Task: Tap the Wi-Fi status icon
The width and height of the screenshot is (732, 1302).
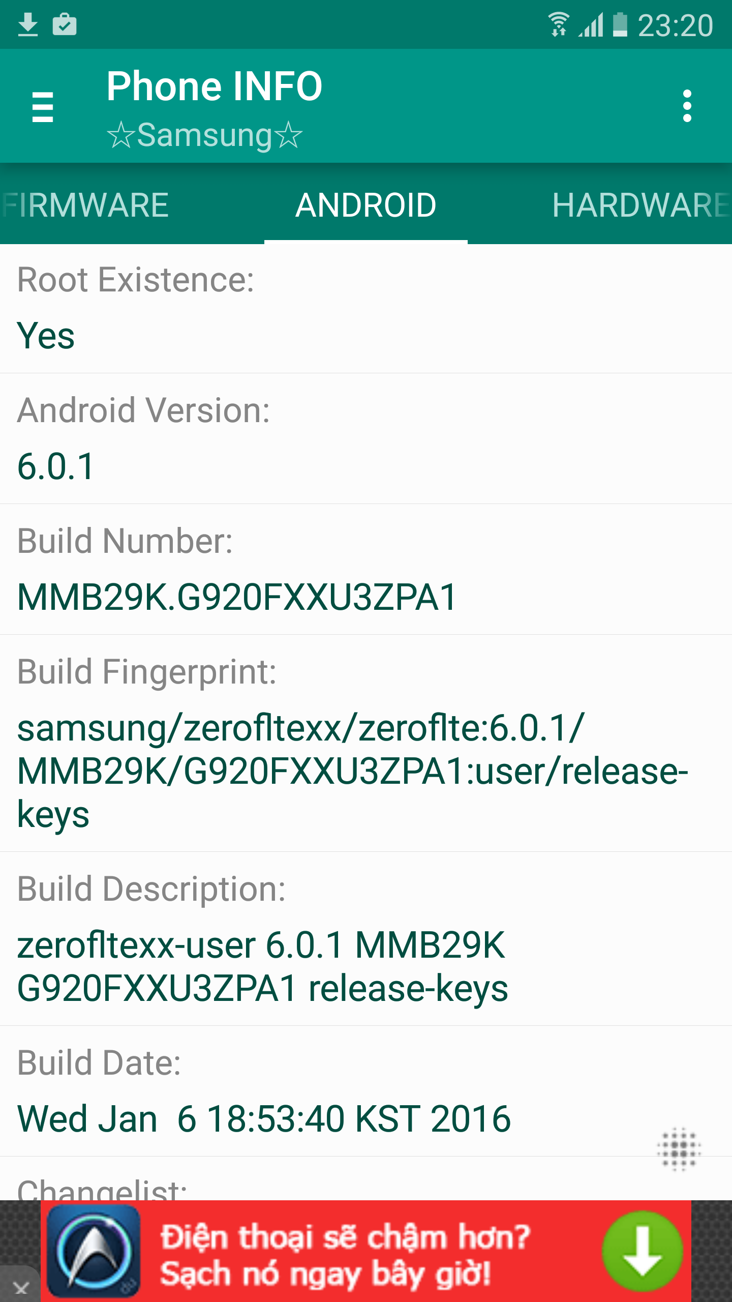Action: [x=559, y=24]
